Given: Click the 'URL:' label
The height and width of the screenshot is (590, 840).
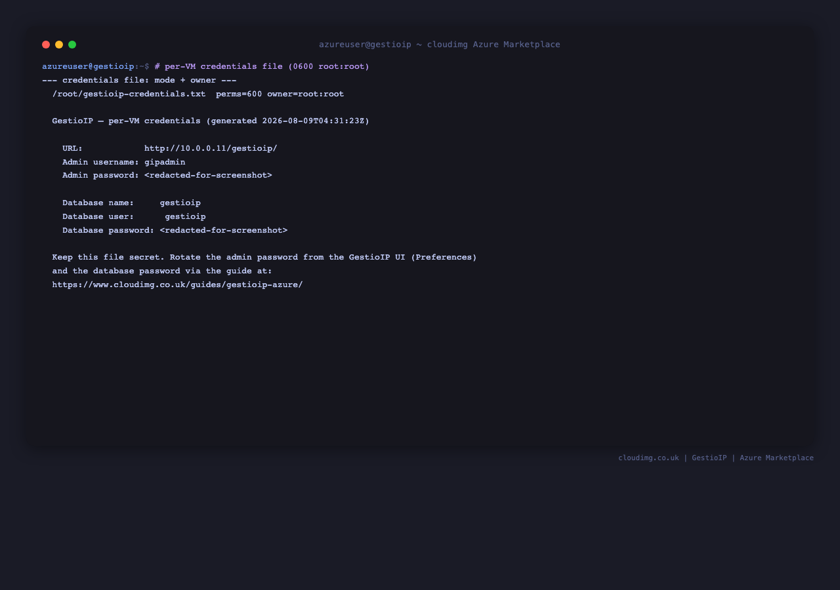Looking at the screenshot, I should [x=72, y=149].
